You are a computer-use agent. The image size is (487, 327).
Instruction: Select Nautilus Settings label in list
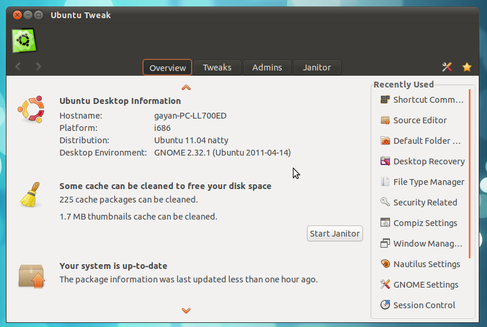tap(427, 264)
